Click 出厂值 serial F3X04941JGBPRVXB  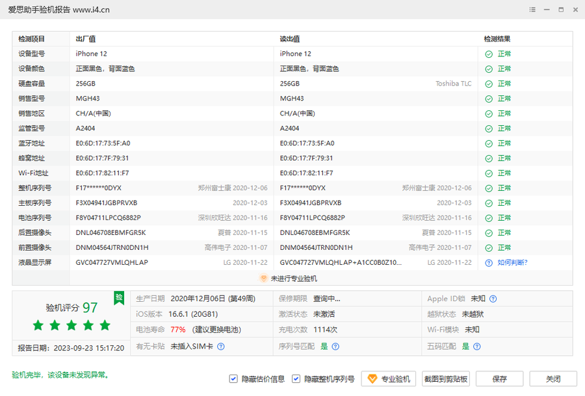[x=107, y=203]
